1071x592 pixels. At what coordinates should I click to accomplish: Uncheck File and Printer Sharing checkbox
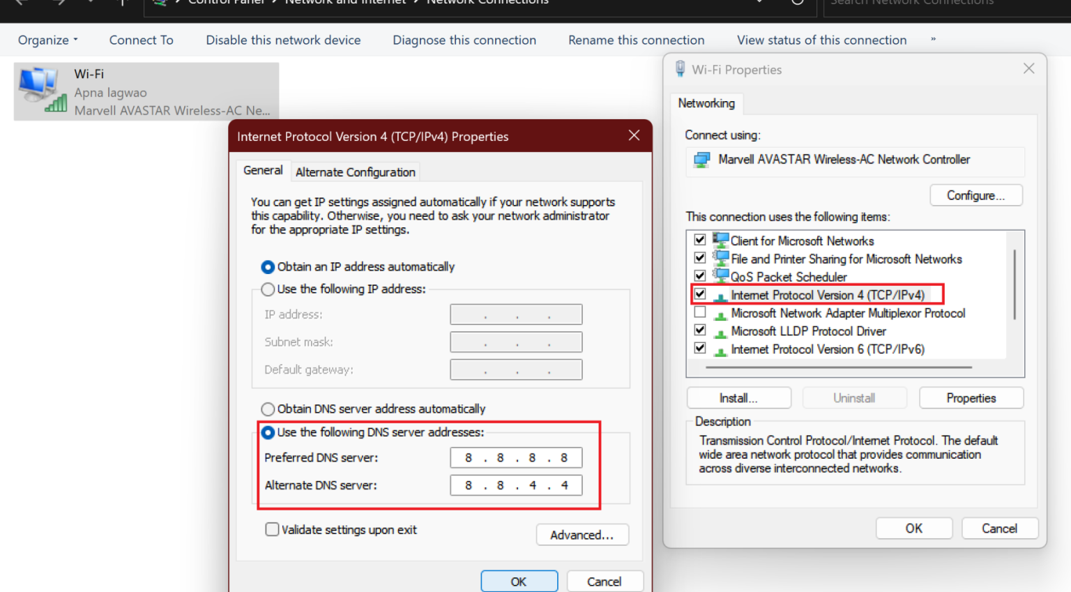coord(700,258)
